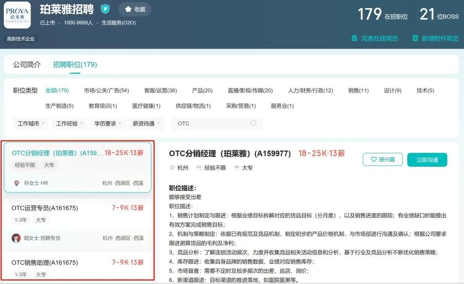The image size is (464, 284).
Task: Filter by 采购/贸易(1)
Action: click(241, 106)
